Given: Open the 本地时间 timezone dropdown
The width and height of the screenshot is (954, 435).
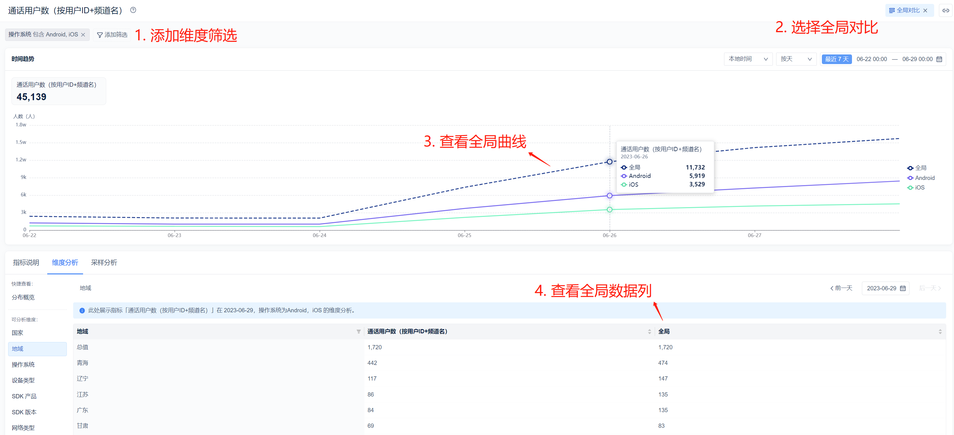Looking at the screenshot, I should point(748,59).
